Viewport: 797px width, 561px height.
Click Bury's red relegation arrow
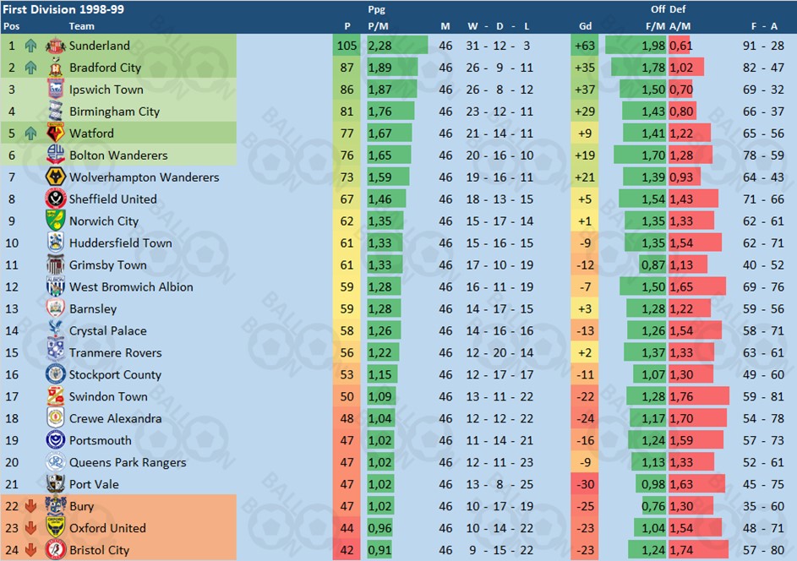click(31, 506)
